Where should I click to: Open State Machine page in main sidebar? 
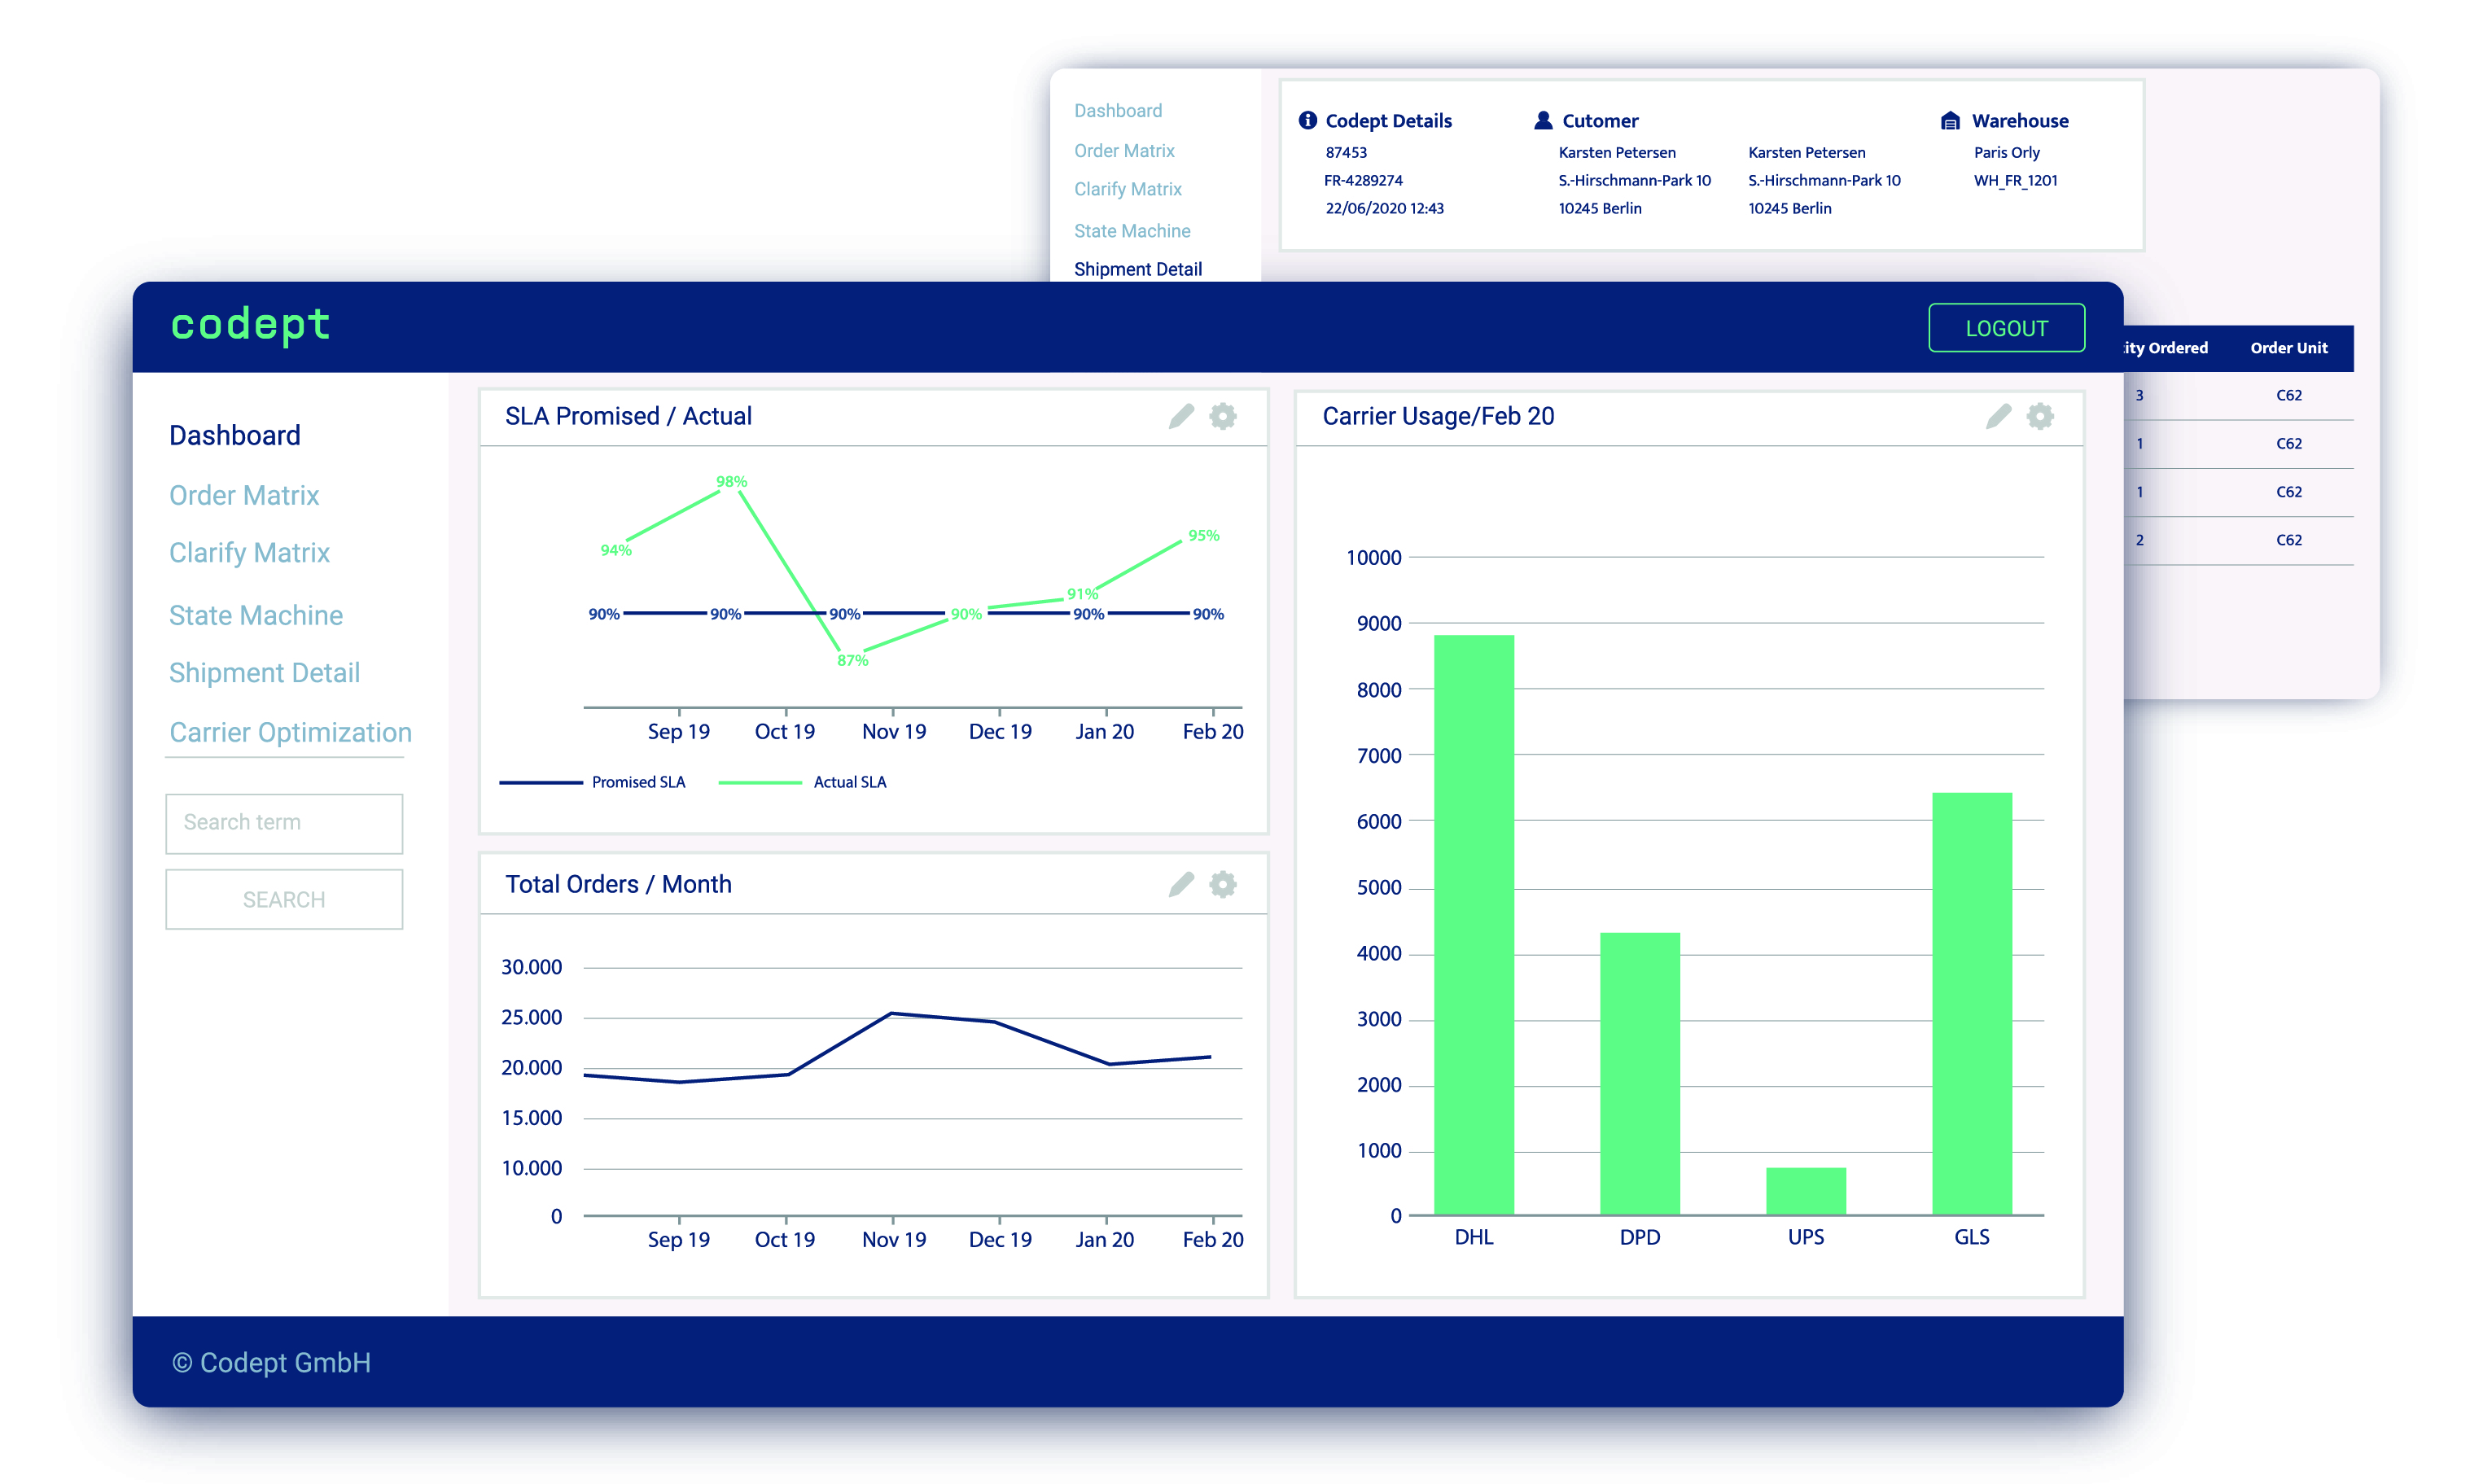pos(256,615)
